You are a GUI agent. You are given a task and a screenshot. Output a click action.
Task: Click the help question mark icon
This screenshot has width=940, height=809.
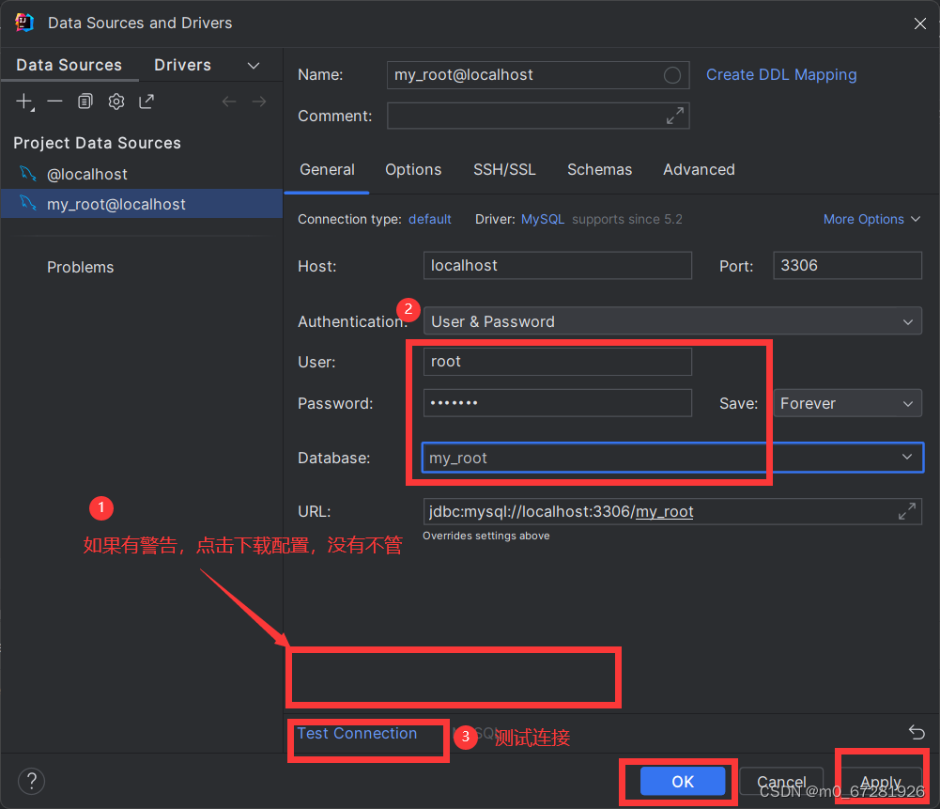point(31,781)
